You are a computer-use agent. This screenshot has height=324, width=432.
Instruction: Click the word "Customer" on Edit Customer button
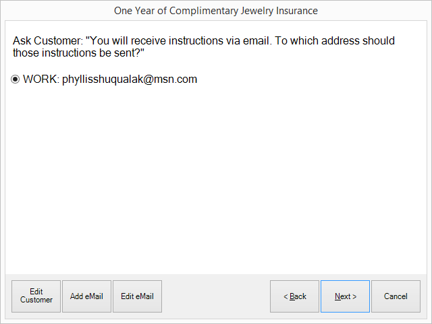pyautogui.click(x=36, y=300)
